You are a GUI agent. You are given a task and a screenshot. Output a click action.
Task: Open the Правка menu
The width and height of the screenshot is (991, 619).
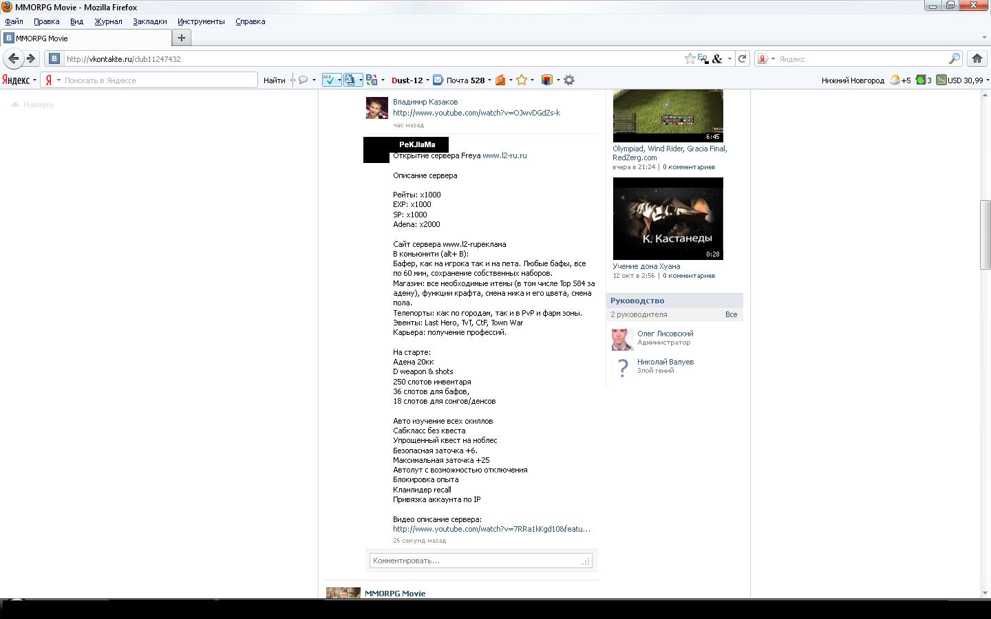pos(46,21)
